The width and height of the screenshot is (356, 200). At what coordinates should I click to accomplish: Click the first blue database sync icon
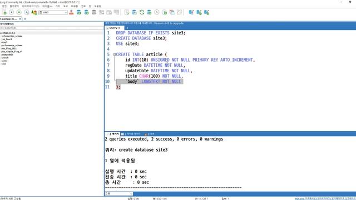79,12
